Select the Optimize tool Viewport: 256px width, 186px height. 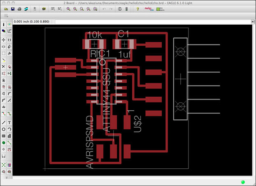tap(9, 100)
